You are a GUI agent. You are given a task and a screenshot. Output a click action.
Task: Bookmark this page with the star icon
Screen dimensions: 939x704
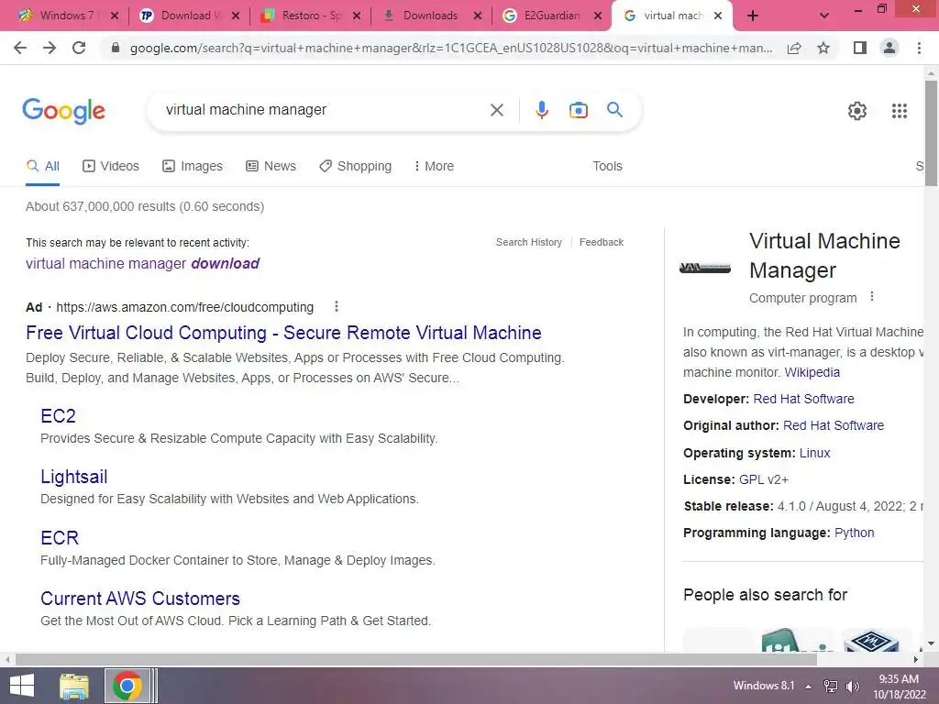click(x=823, y=48)
